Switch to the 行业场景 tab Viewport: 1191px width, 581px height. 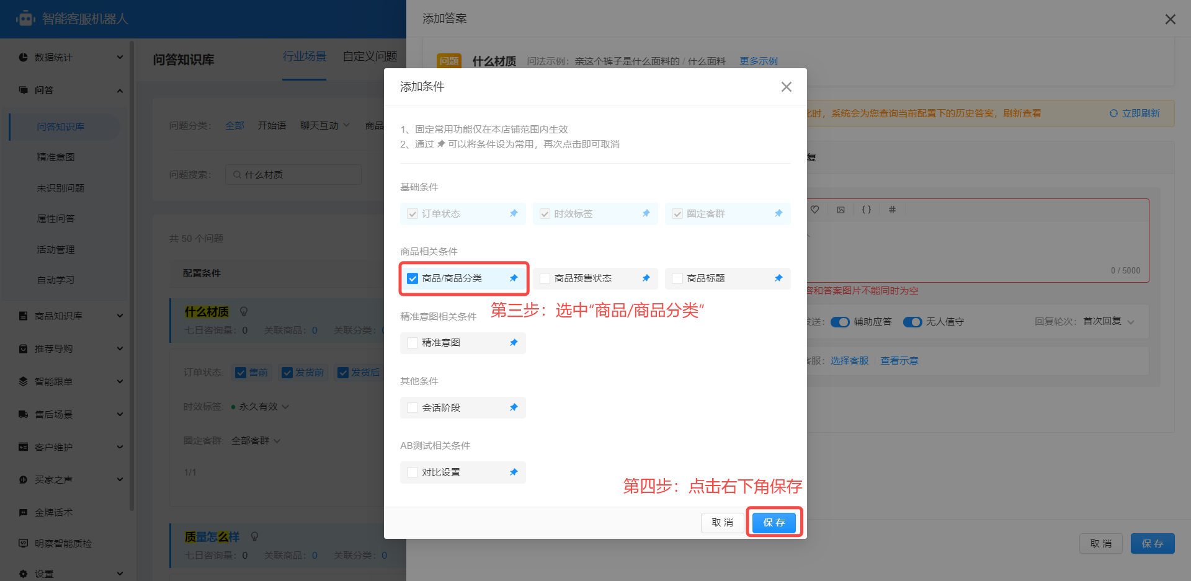pyautogui.click(x=304, y=56)
